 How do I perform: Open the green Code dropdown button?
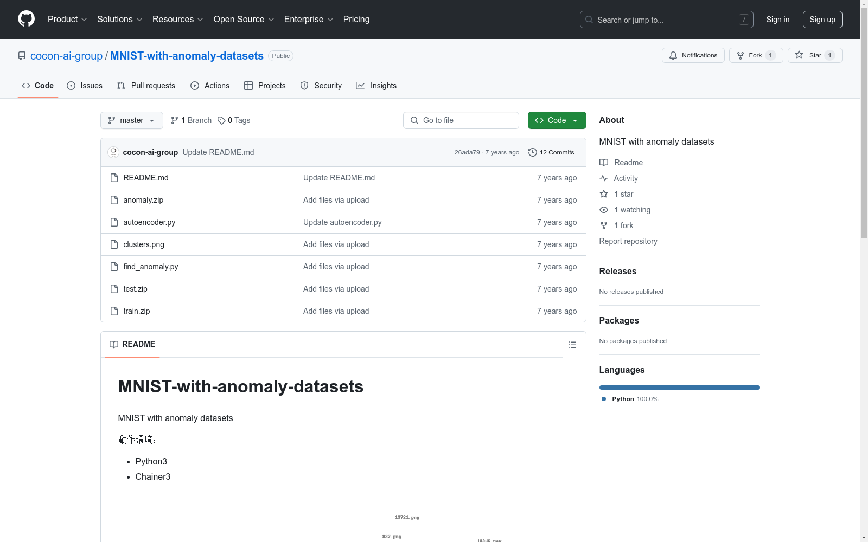tap(557, 120)
